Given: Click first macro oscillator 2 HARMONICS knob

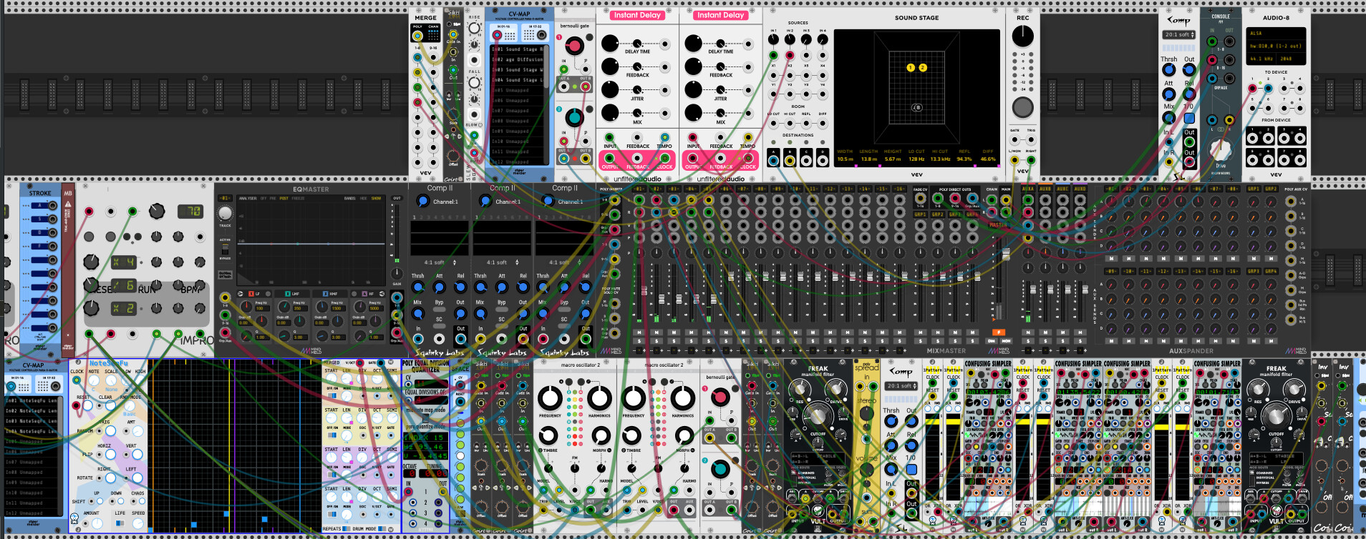Looking at the screenshot, I should pyautogui.click(x=600, y=398).
